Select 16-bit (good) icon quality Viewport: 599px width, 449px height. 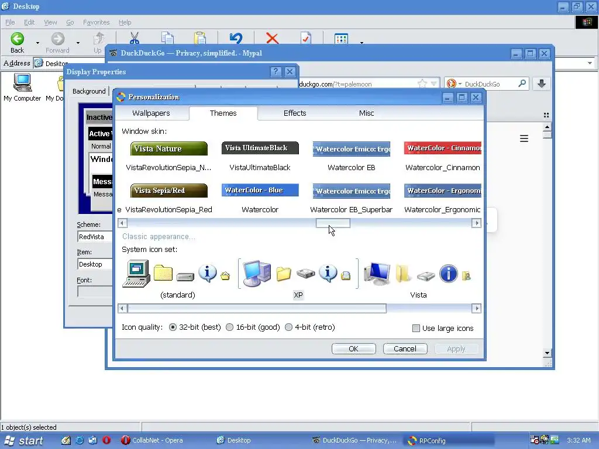(x=229, y=327)
